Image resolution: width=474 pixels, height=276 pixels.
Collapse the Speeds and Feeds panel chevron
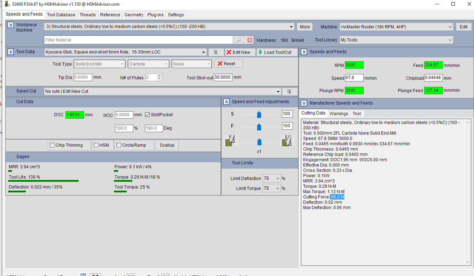point(304,52)
